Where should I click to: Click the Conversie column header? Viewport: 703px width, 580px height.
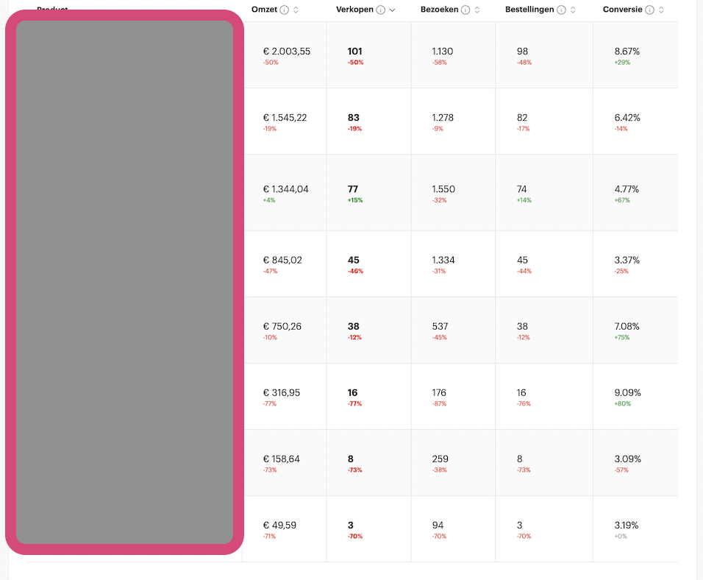[x=622, y=10]
